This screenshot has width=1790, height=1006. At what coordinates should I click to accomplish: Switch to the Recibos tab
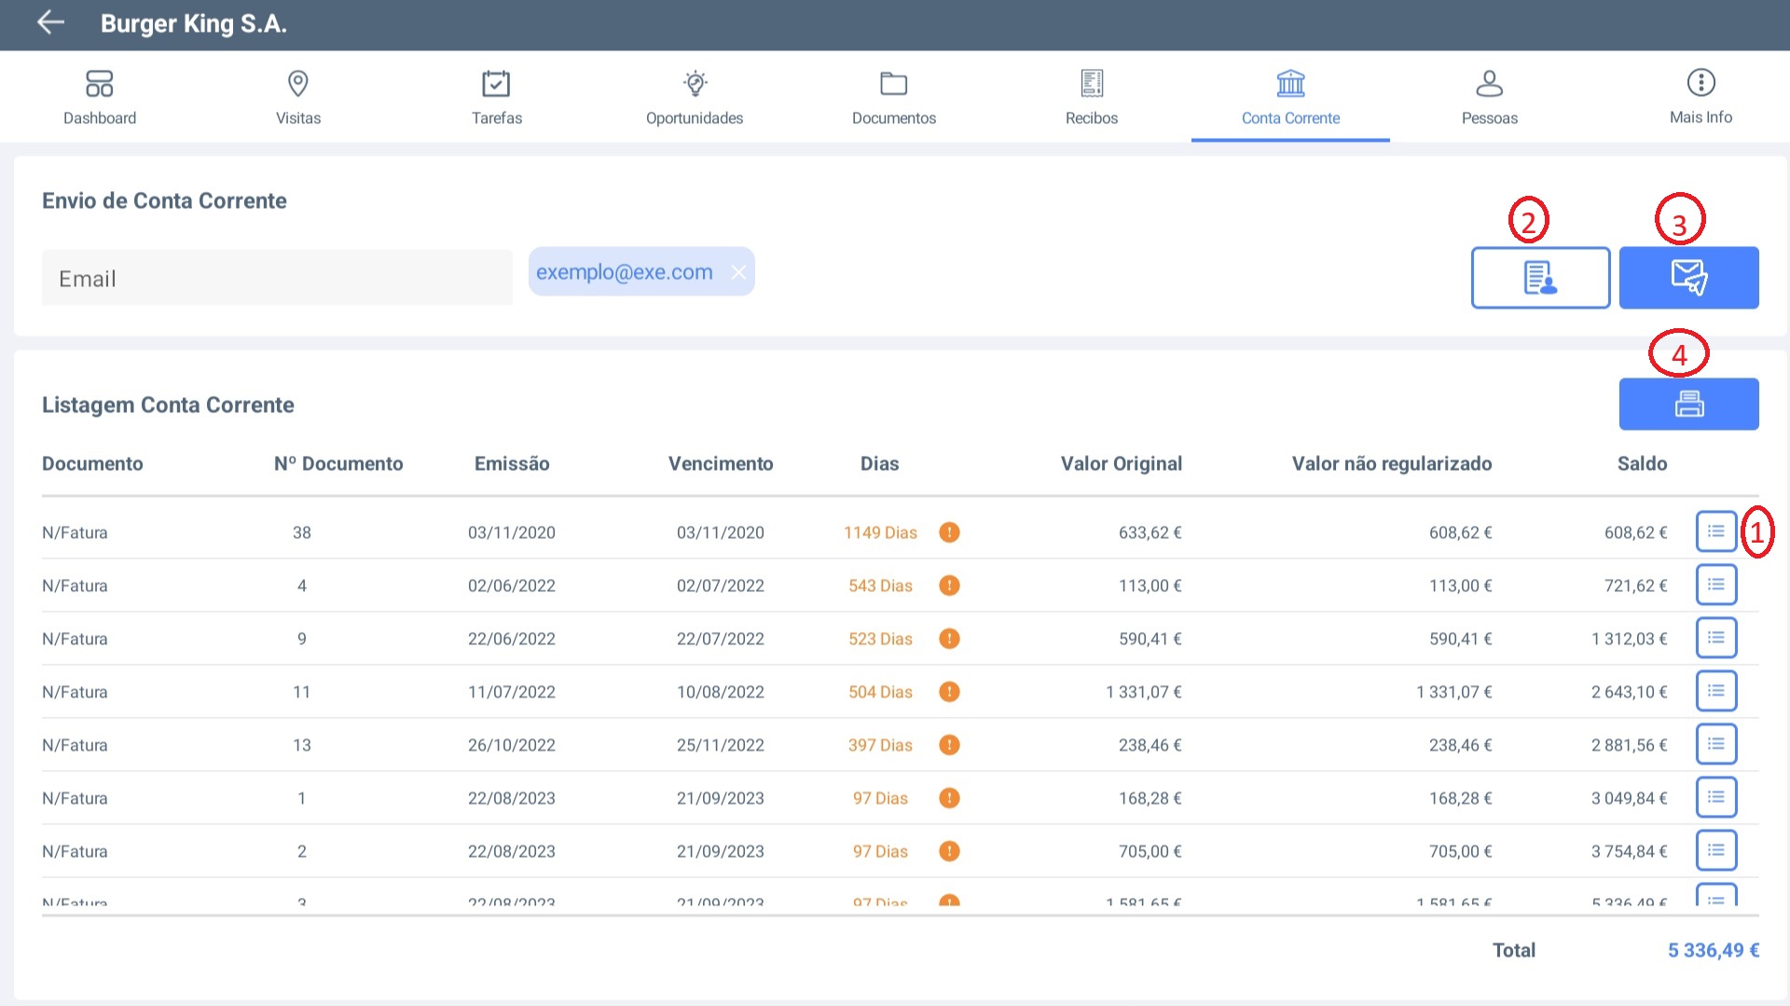pyautogui.click(x=1092, y=97)
